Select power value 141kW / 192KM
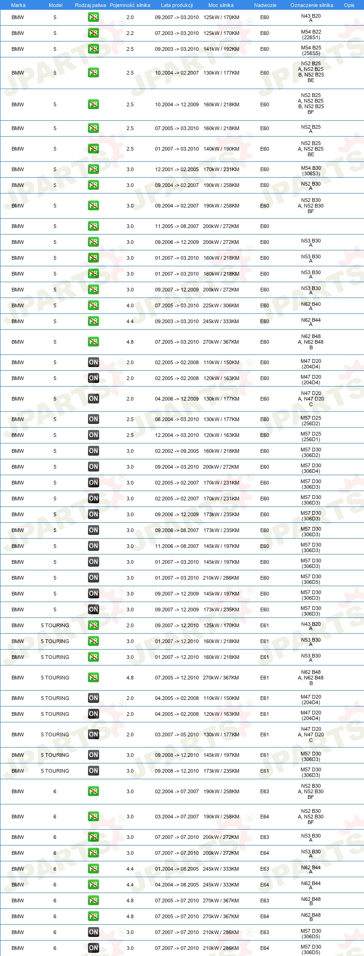The image size is (364, 956). [x=221, y=49]
